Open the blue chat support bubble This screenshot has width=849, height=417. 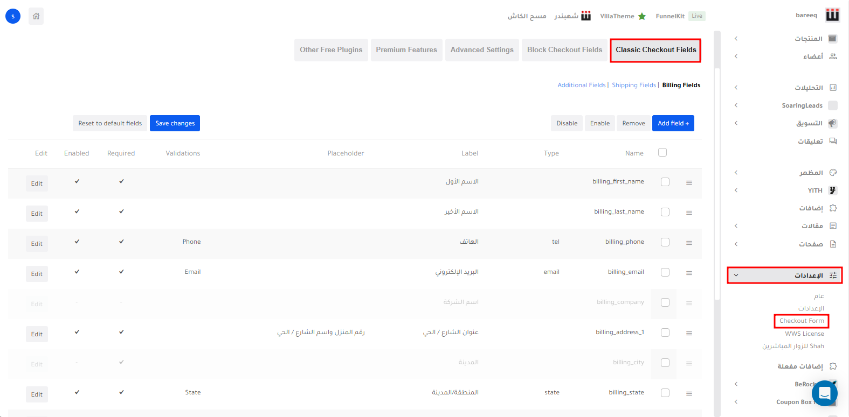824,393
